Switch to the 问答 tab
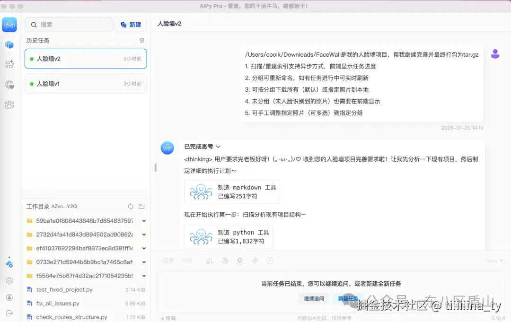511x322 pixels. 188,261
